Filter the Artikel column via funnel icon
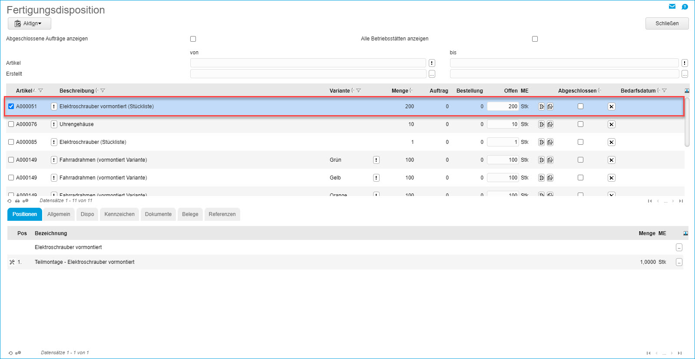Image resolution: width=695 pixels, height=359 pixels. coord(41,90)
